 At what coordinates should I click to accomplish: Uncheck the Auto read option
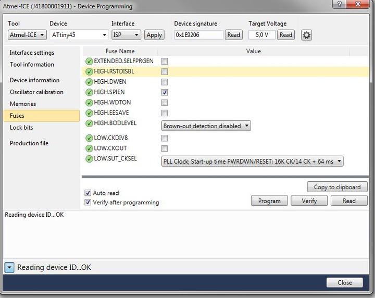87,193
